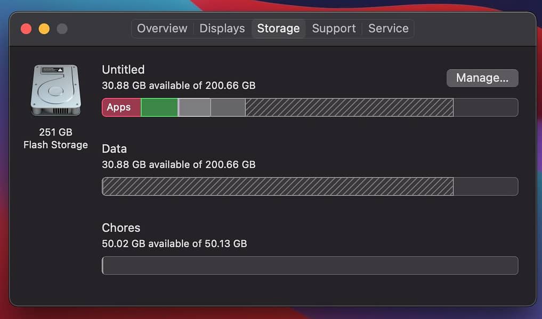Switch to the Overview tab
The width and height of the screenshot is (542, 319).
[x=161, y=28]
